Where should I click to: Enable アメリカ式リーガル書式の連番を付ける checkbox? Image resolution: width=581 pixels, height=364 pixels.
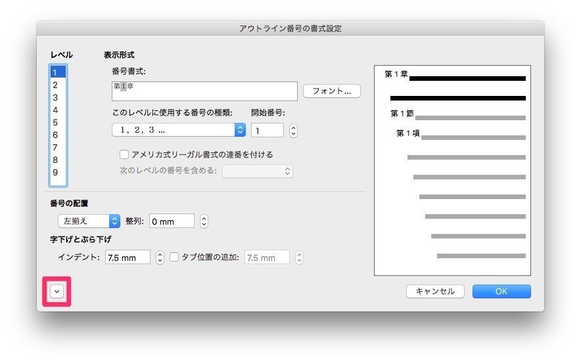pyautogui.click(x=124, y=154)
